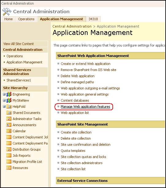Screen dimensions: 166x188
Task: Click the Central Administration tools logo icon
Action: click(x=7, y=12)
